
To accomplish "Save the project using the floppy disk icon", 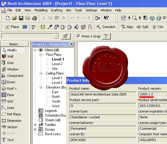I will click(21, 18).
